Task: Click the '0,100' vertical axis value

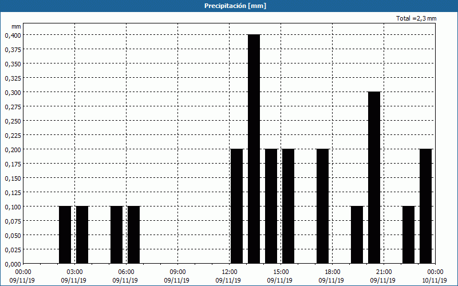Action: point(13,207)
